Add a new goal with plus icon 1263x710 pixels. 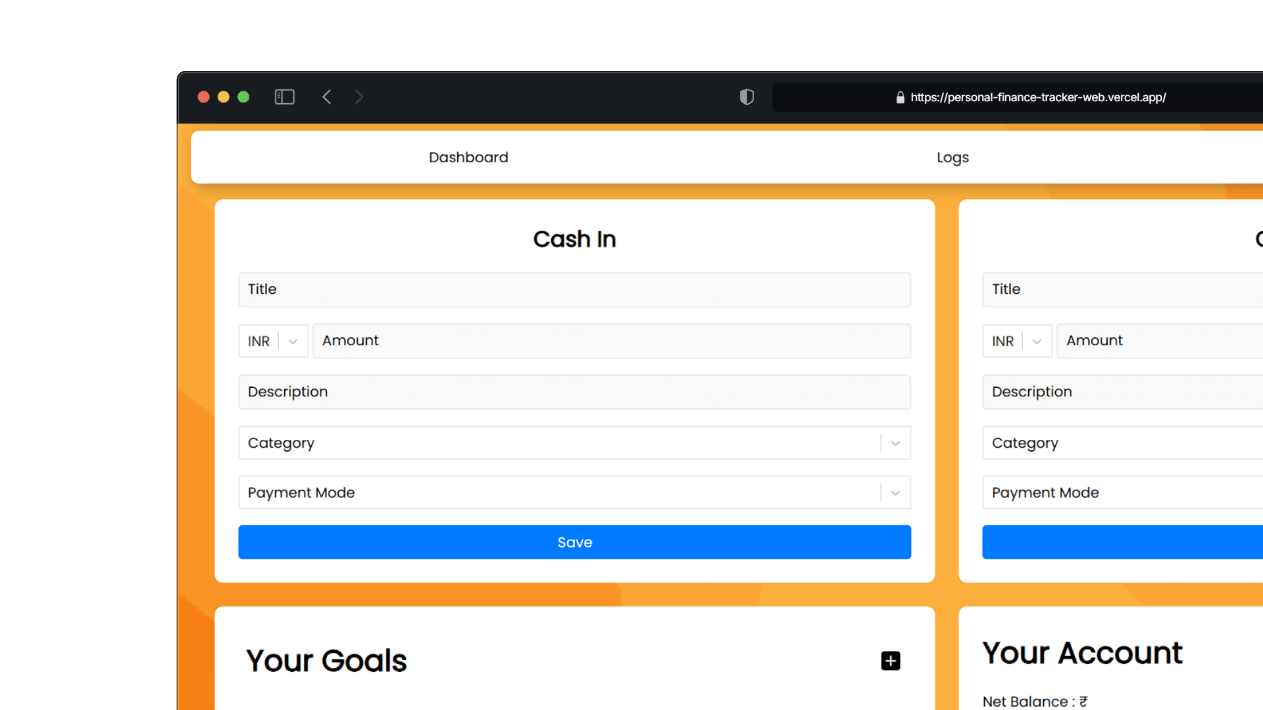pos(890,661)
